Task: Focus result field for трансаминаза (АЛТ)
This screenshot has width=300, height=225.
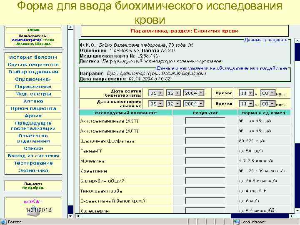Action: pyautogui.click(x=205, y=131)
